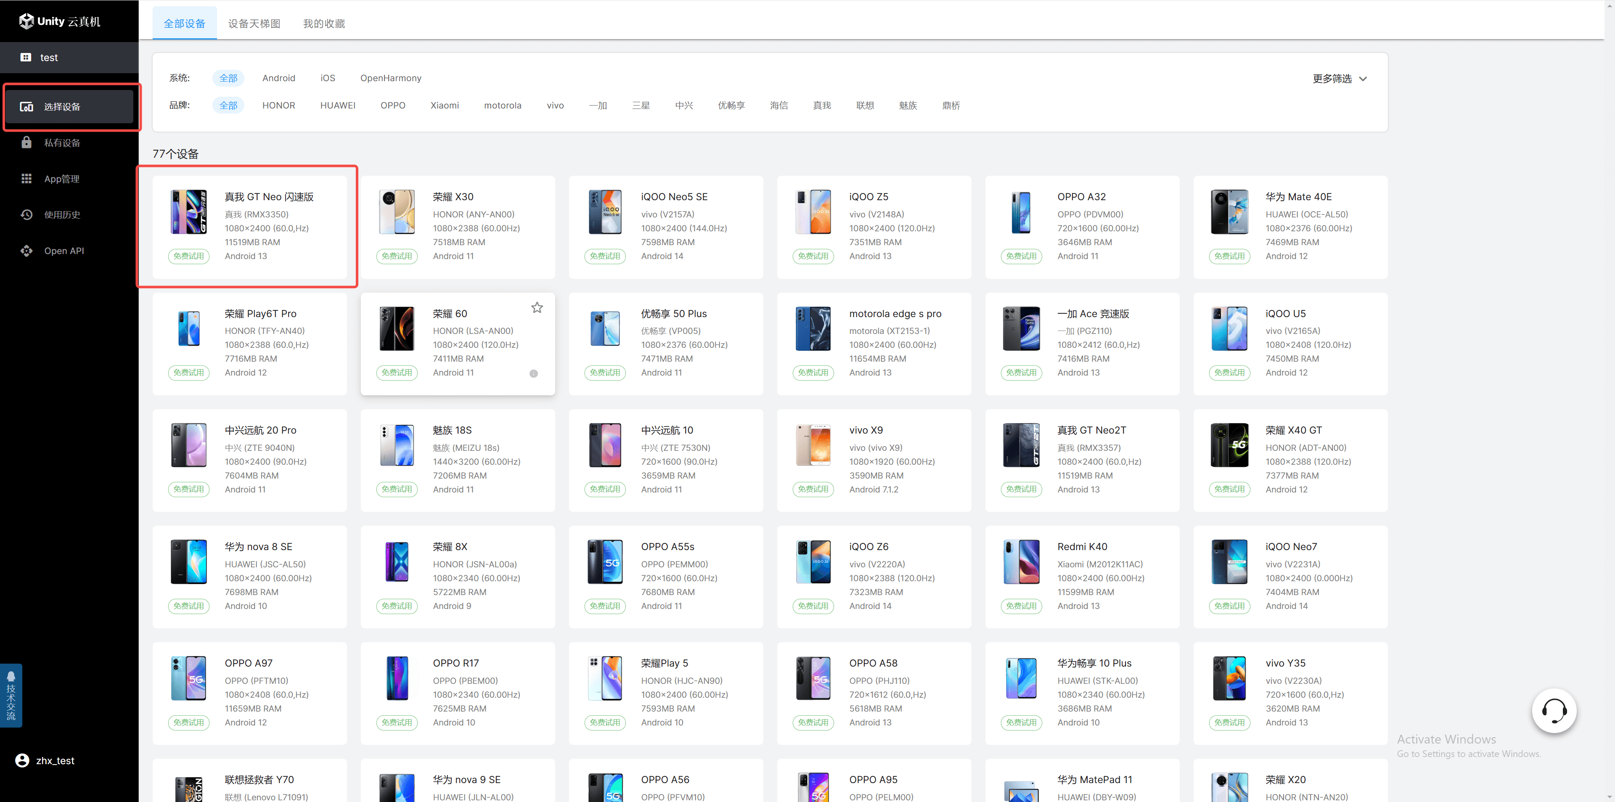
Task: Open usage history clock icon
Action: point(26,214)
